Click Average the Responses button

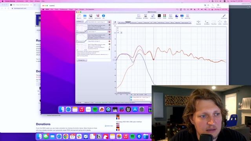[124, 92]
